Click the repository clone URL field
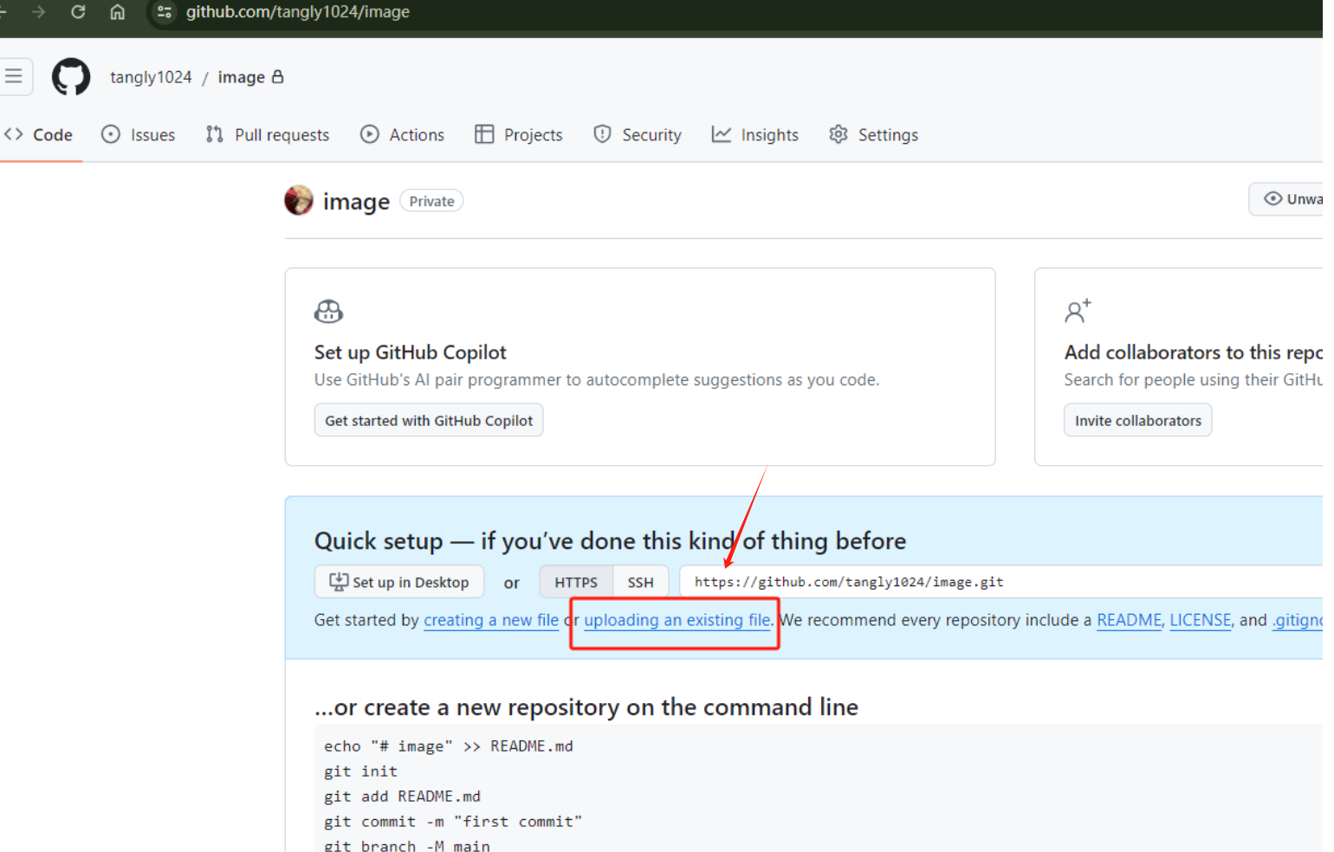 [1001, 583]
